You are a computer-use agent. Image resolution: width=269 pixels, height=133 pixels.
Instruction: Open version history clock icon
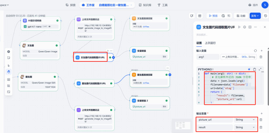click(x=266, y=16)
